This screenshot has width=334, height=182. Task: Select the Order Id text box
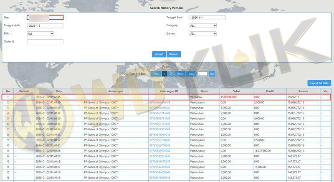click(45, 42)
